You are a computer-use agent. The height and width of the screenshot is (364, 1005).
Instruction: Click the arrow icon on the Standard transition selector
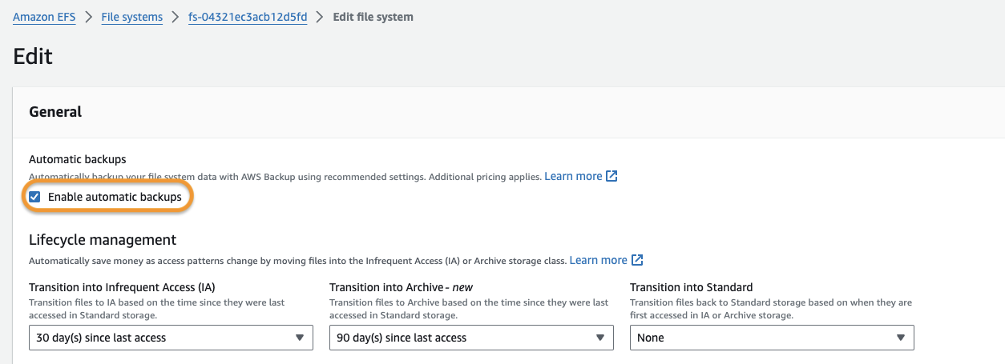coord(901,338)
